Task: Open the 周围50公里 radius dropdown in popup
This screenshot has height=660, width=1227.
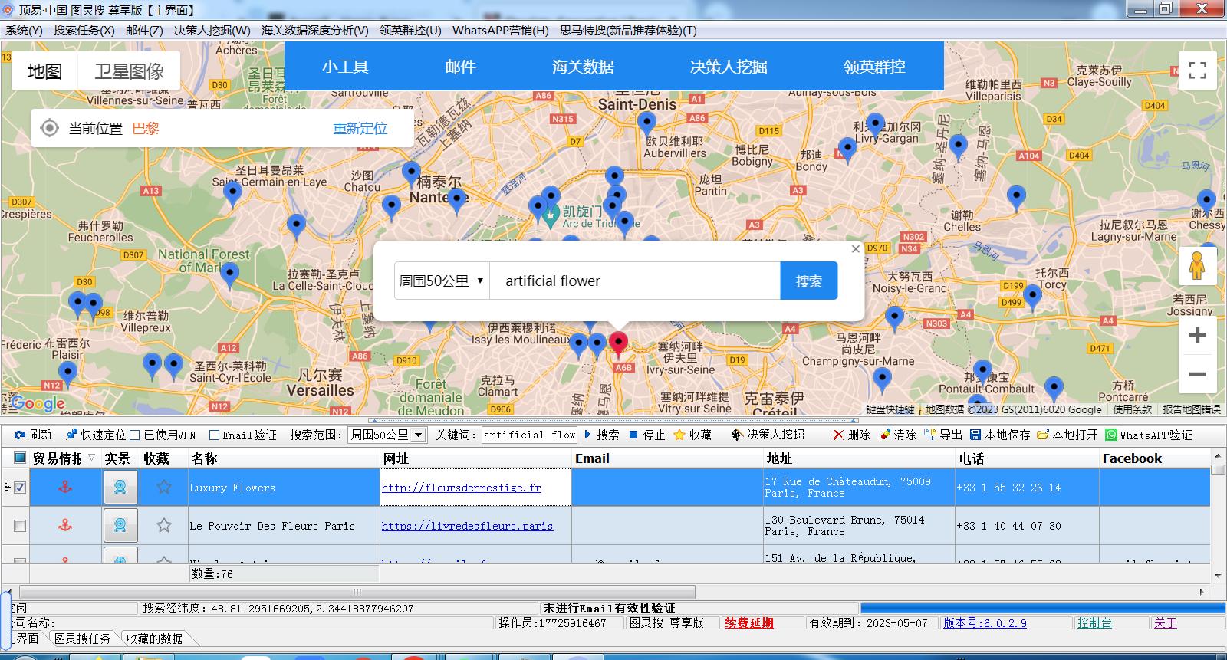Action: click(442, 281)
